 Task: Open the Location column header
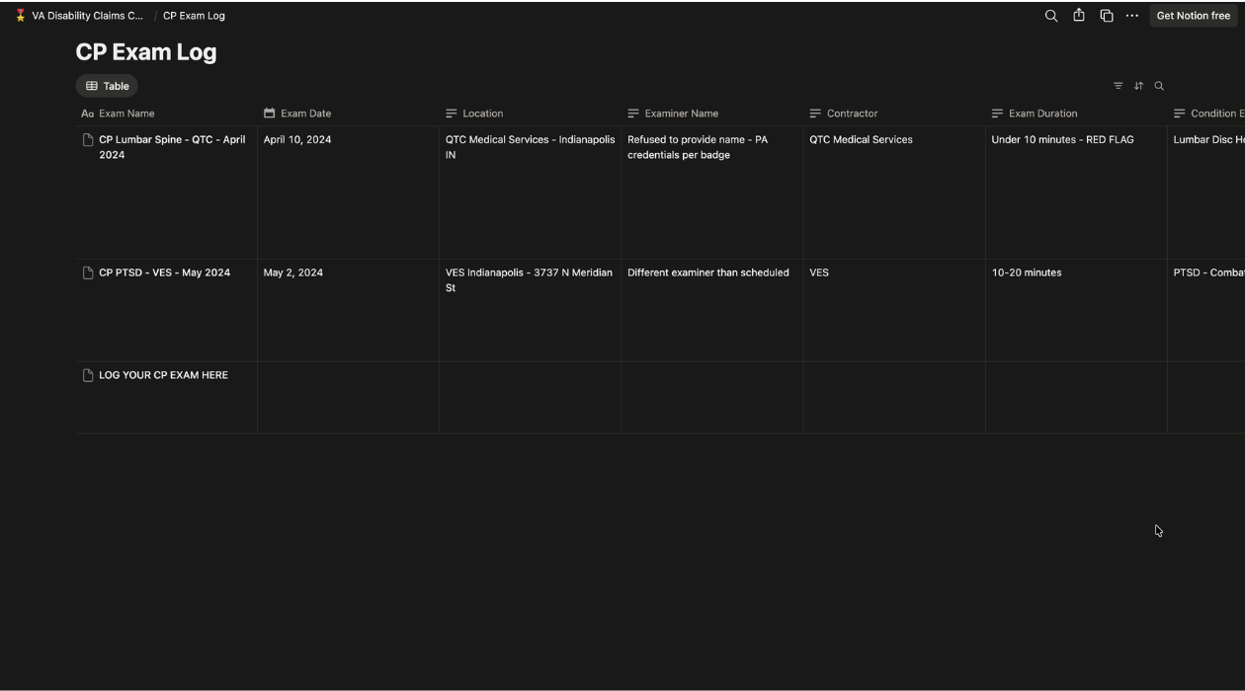tap(530, 114)
